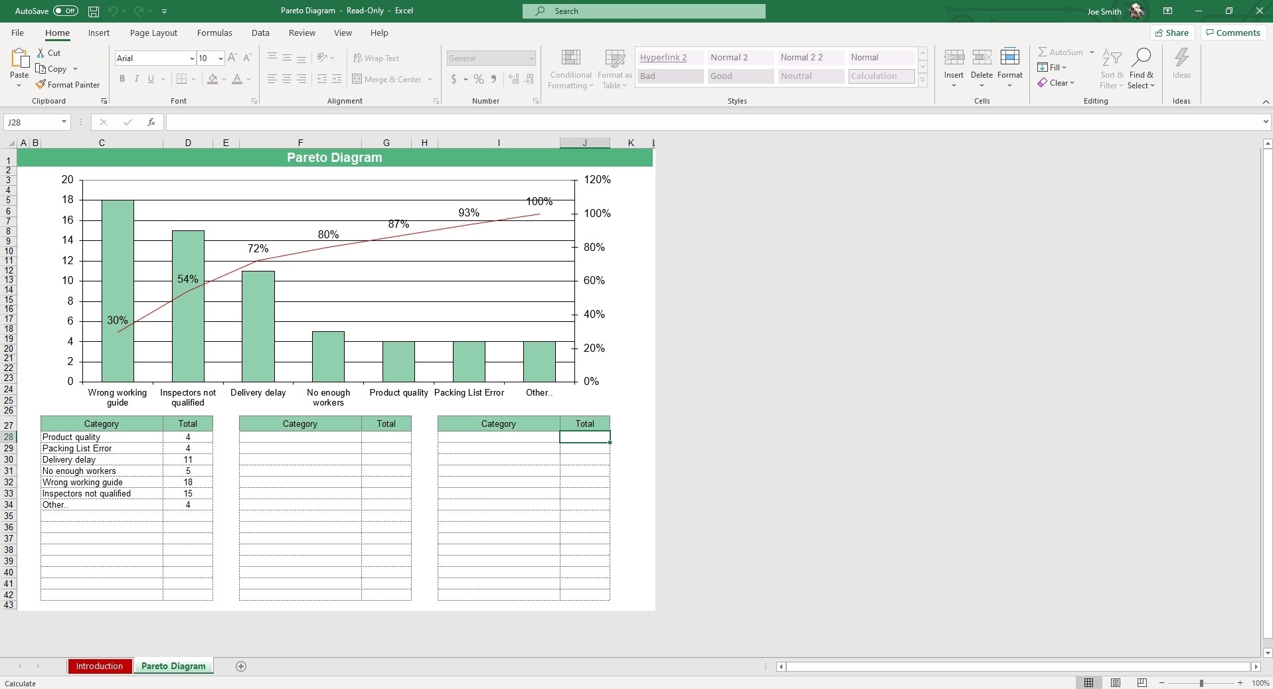Screen dimensions: 1273x689
Task: Click the Share button
Action: (1171, 33)
